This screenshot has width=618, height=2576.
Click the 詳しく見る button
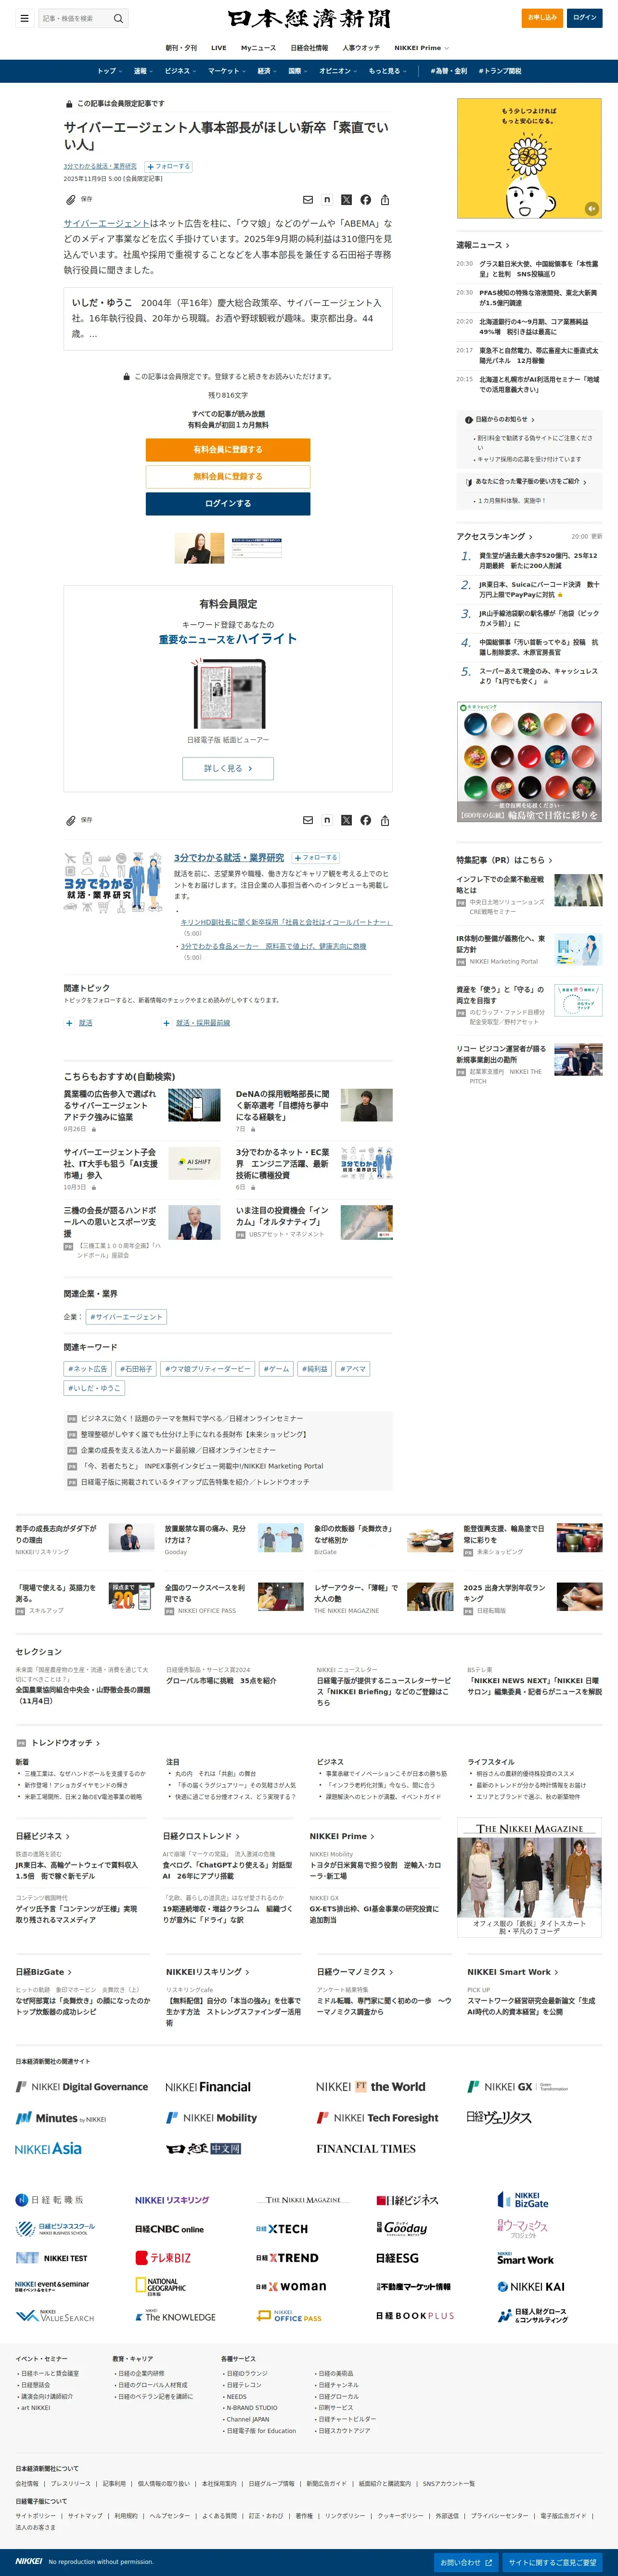tap(228, 768)
